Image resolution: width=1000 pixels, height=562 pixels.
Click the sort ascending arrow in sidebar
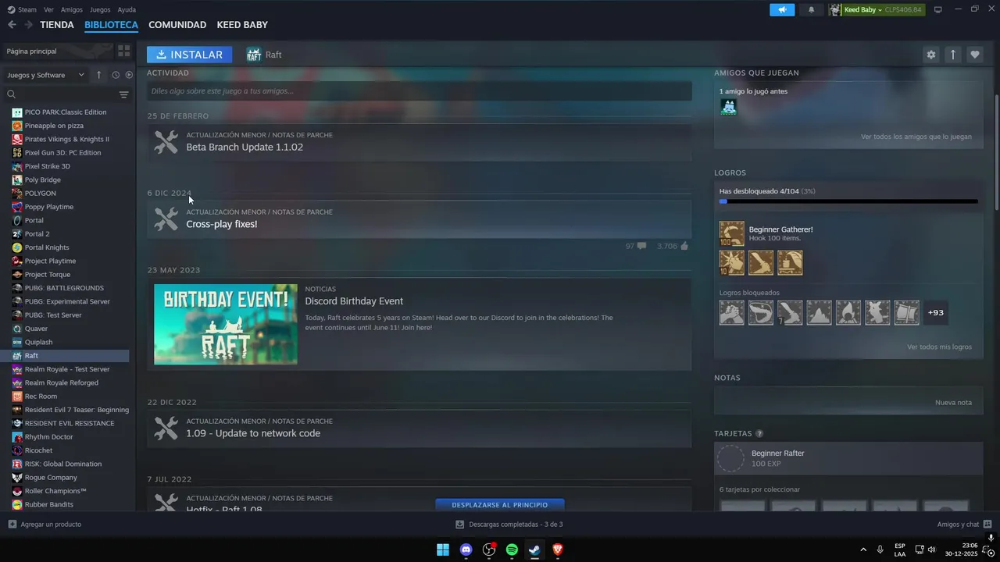point(98,75)
